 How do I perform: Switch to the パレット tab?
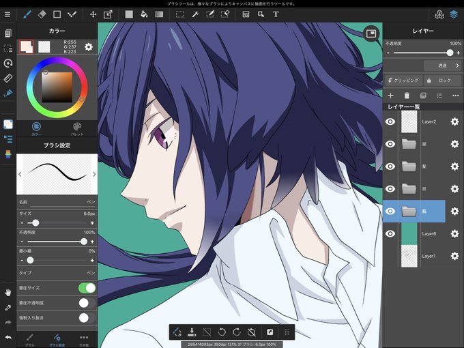point(77,128)
